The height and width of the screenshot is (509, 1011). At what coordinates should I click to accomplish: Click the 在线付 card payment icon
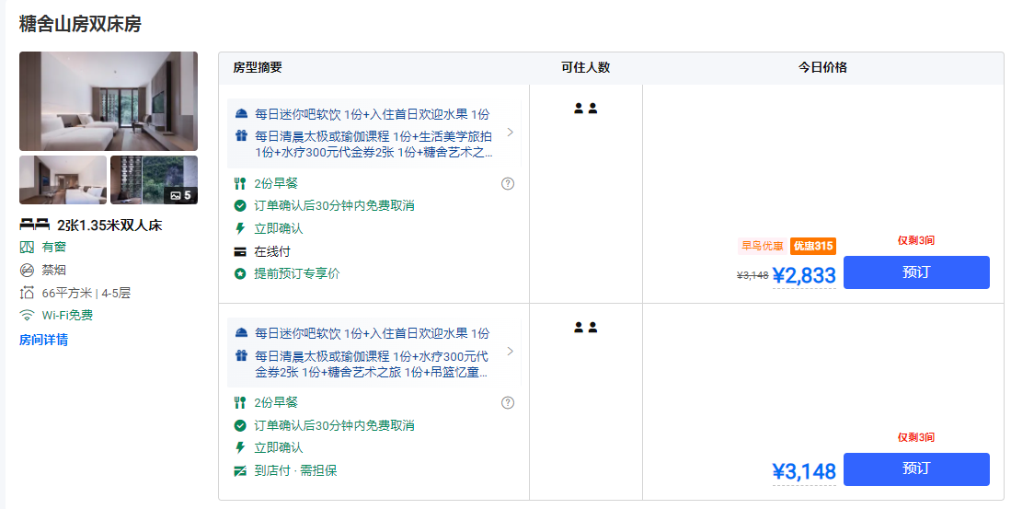(x=240, y=251)
